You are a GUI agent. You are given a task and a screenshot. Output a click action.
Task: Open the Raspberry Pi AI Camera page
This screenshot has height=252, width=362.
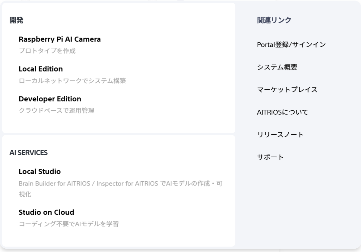click(x=59, y=39)
